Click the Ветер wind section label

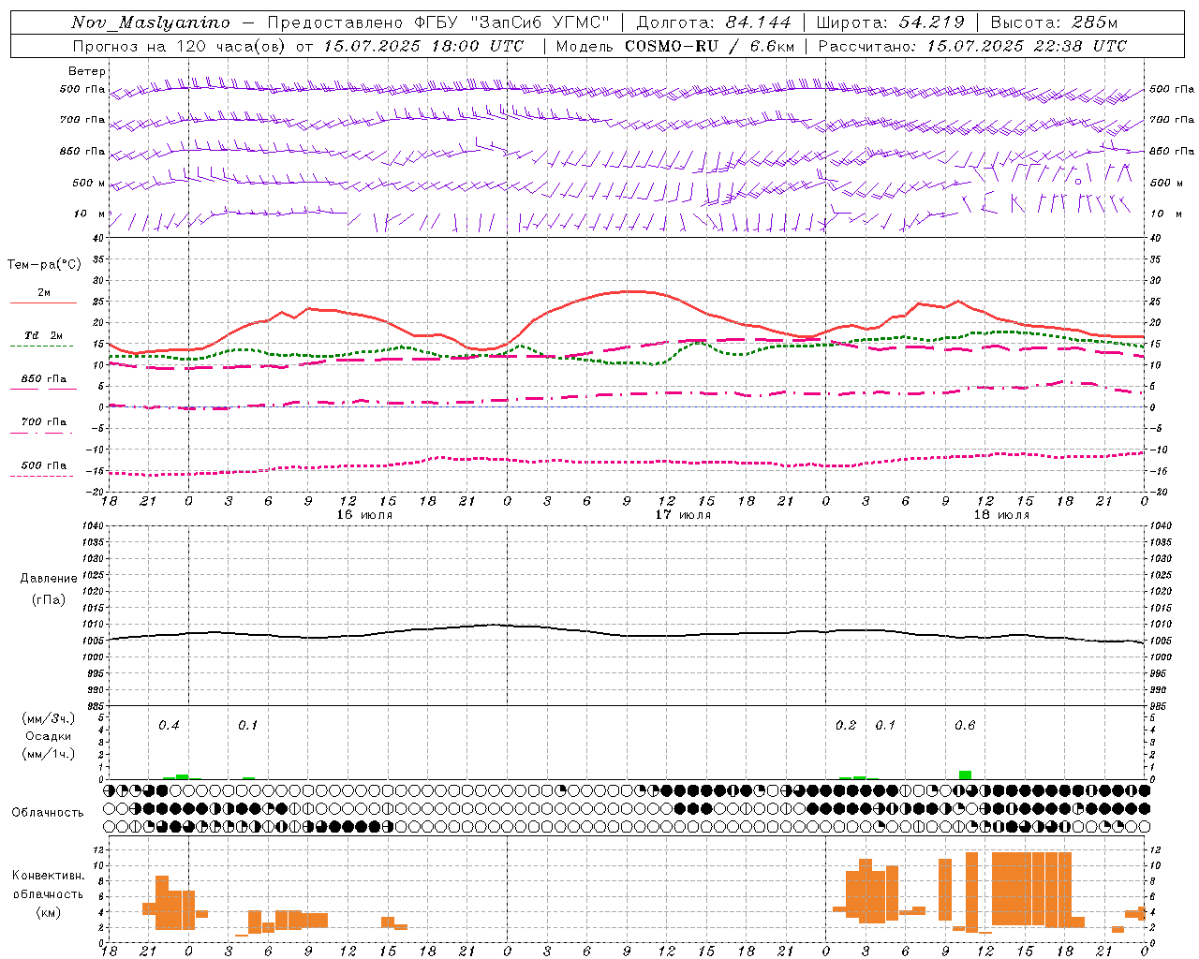87,71
